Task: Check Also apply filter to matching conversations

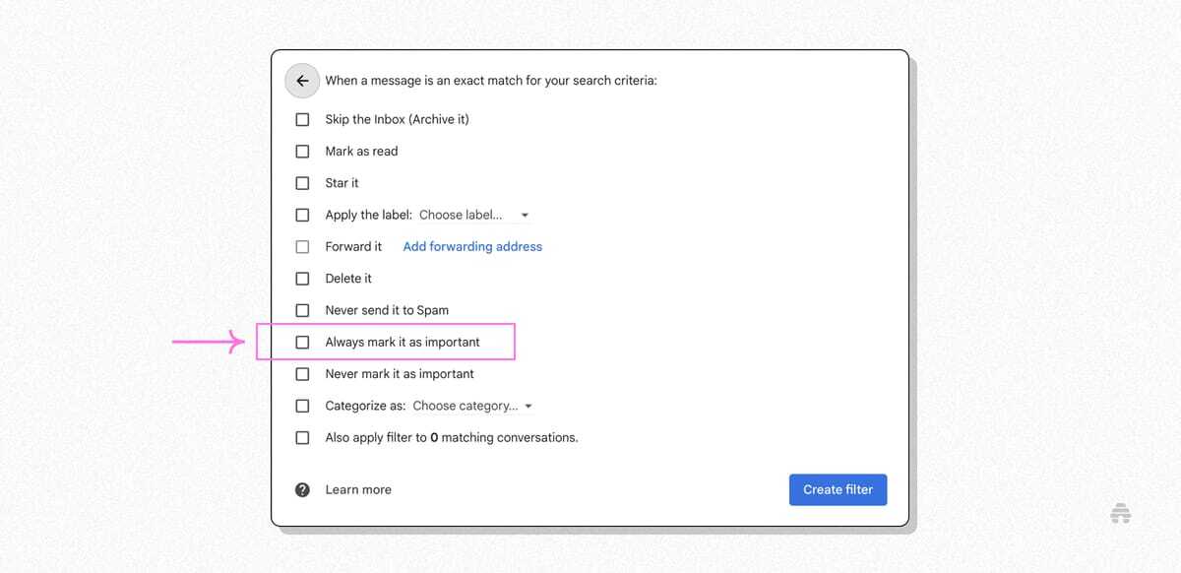Action: point(302,437)
